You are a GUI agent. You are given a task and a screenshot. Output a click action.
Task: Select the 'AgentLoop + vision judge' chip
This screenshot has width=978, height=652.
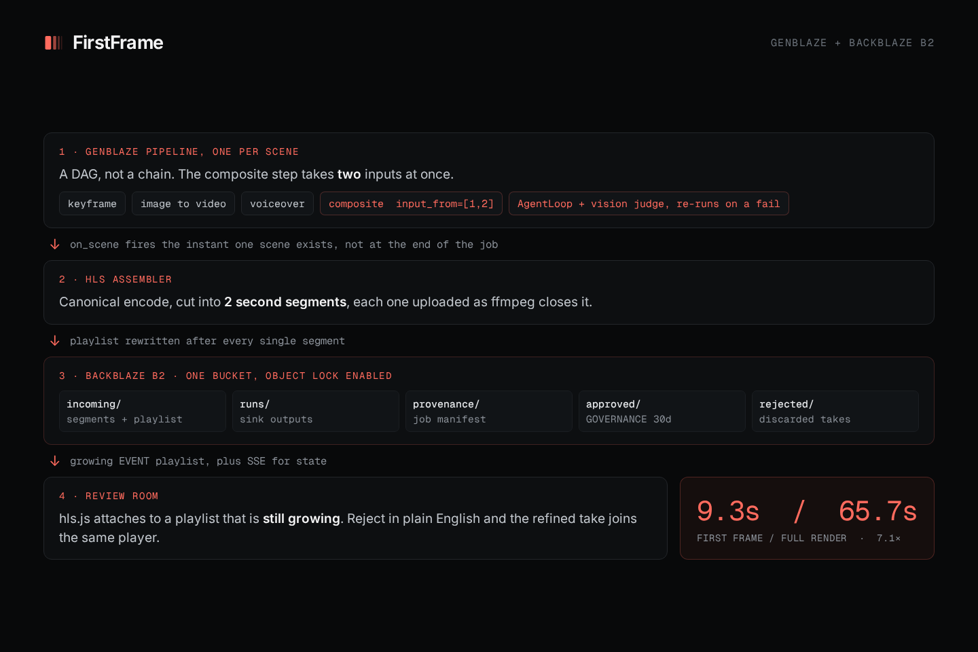649,204
